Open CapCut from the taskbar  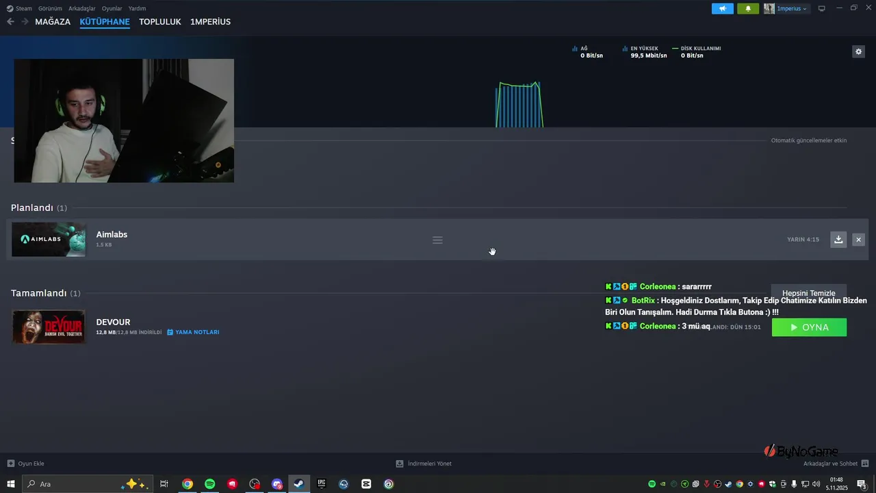pos(366,484)
